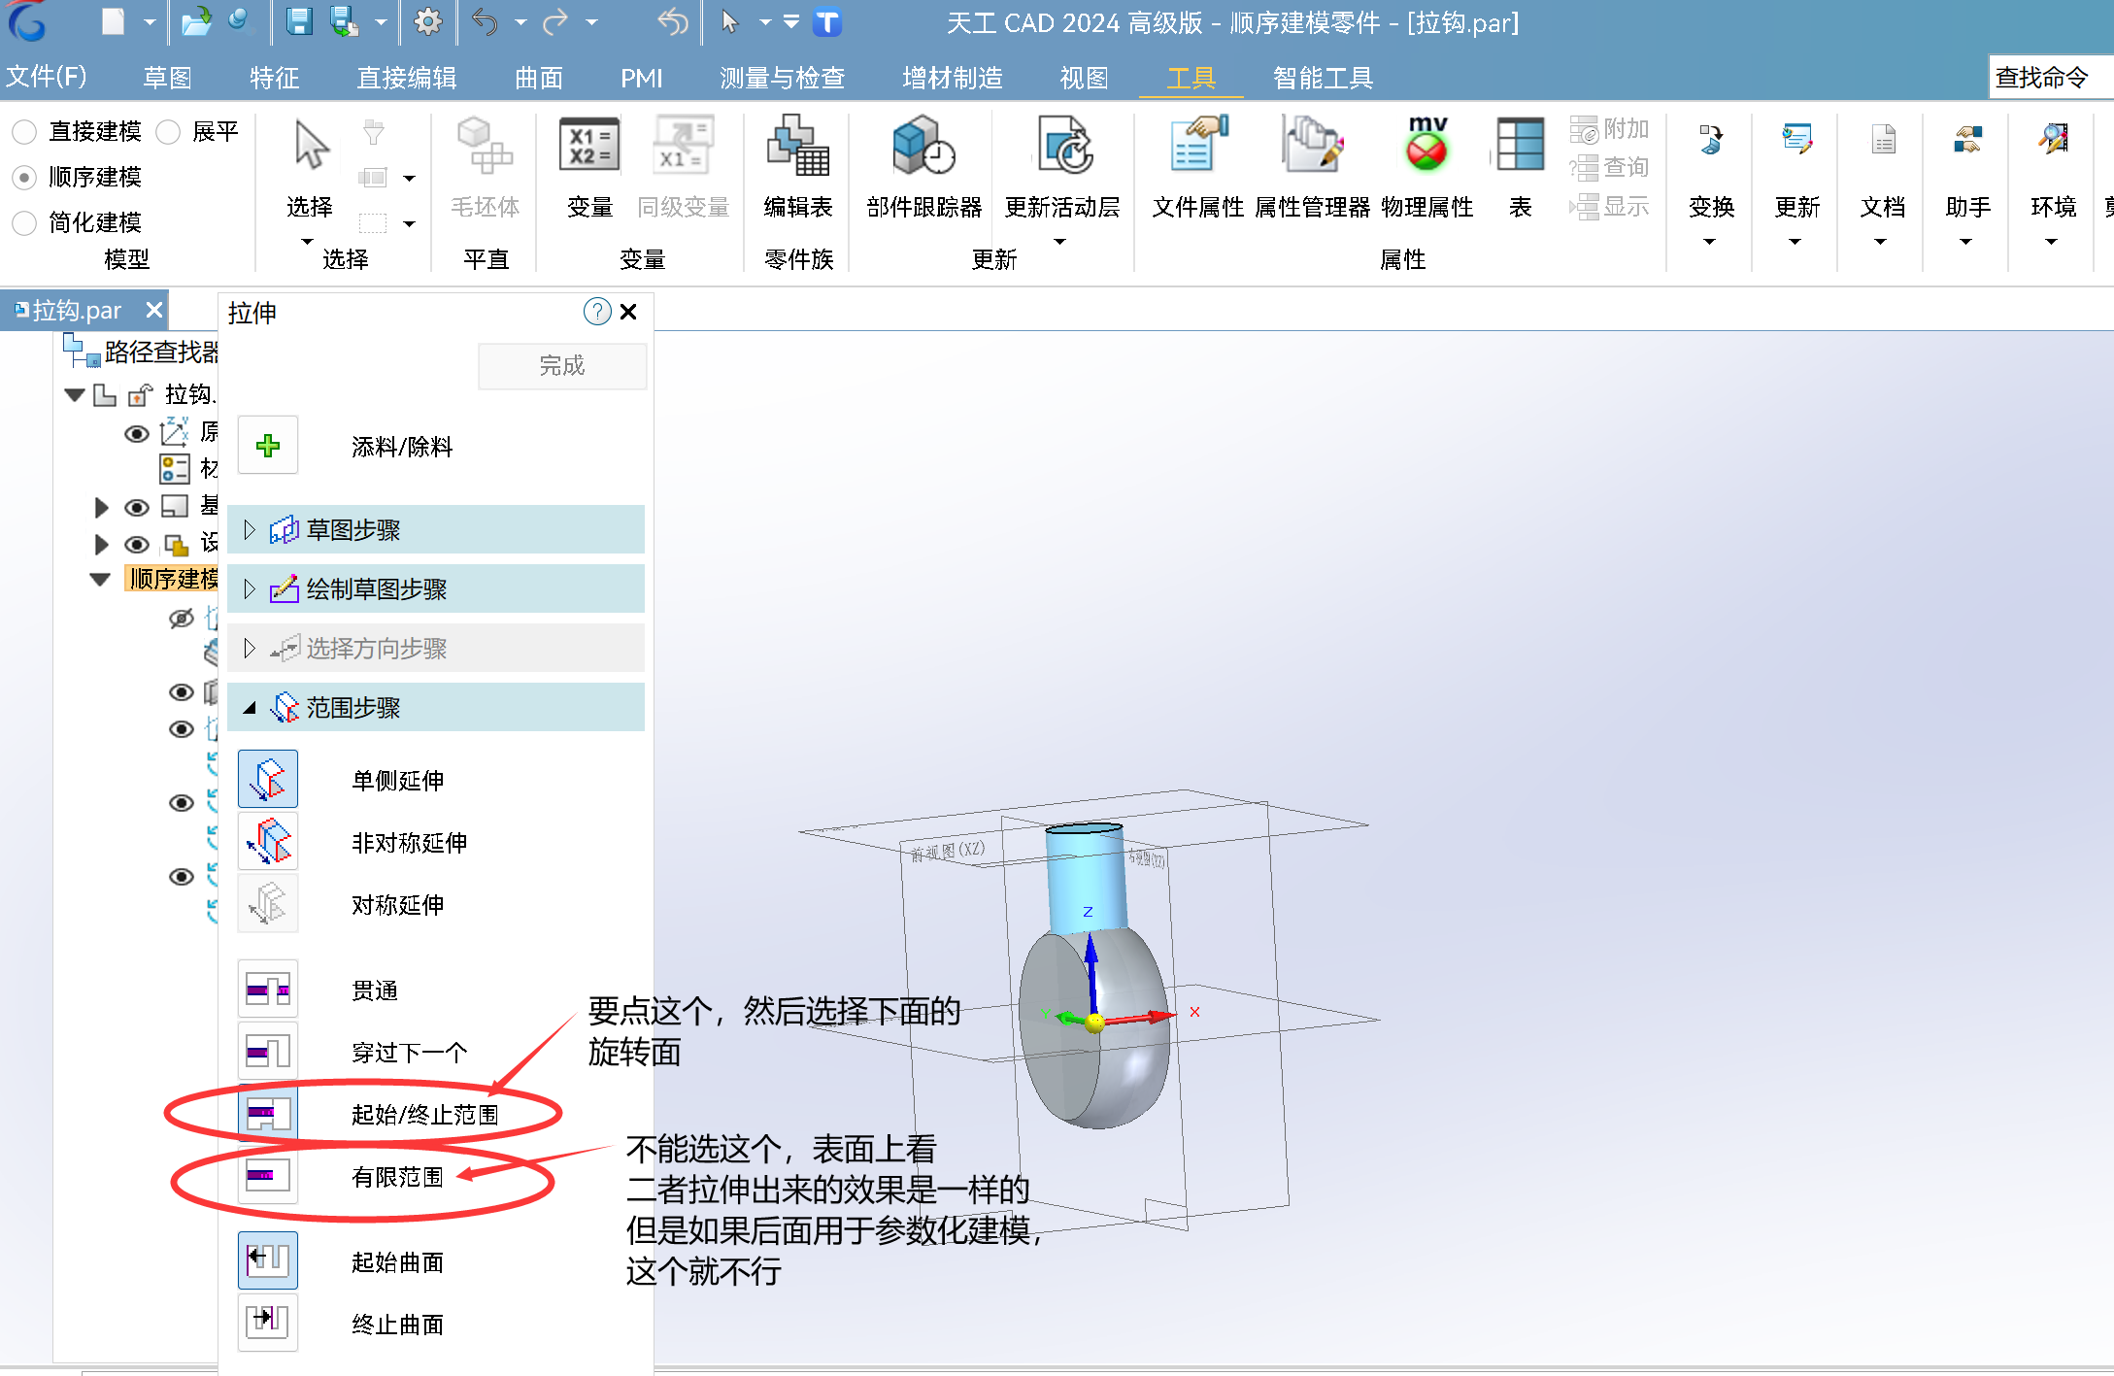Switch to the 测量与检查 ribbon tab

tap(783, 78)
